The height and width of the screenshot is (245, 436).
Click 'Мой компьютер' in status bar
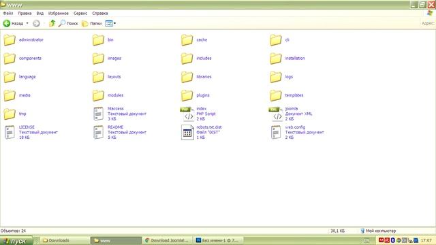pyautogui.click(x=378, y=231)
